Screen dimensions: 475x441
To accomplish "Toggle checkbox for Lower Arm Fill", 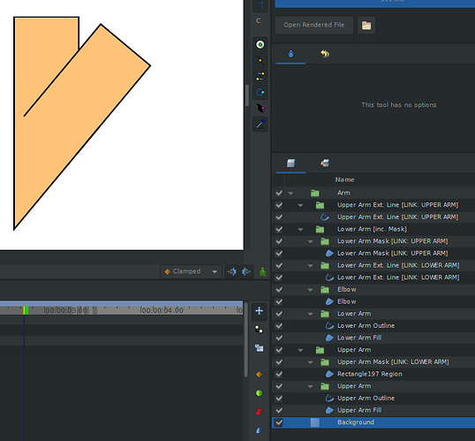I will coord(279,338).
